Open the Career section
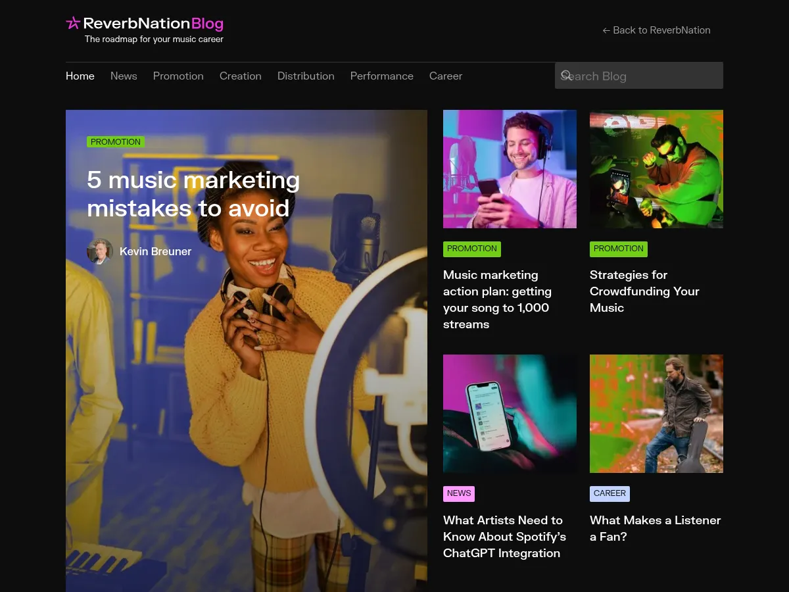Image resolution: width=789 pixels, height=592 pixels. click(446, 76)
